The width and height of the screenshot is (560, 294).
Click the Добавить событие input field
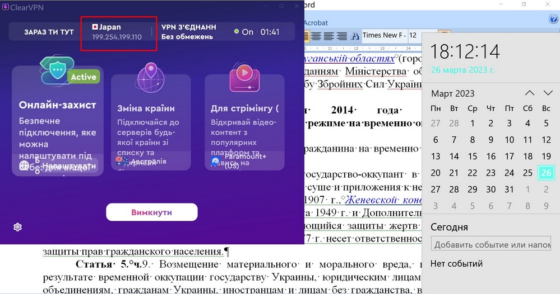[490, 244]
